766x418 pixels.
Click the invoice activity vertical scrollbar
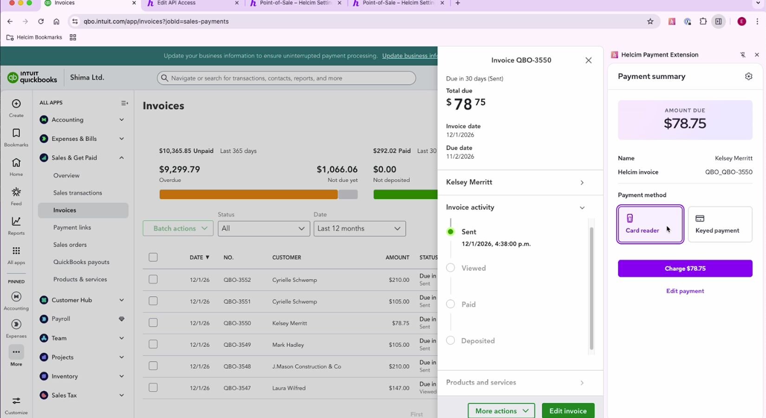[x=591, y=288]
